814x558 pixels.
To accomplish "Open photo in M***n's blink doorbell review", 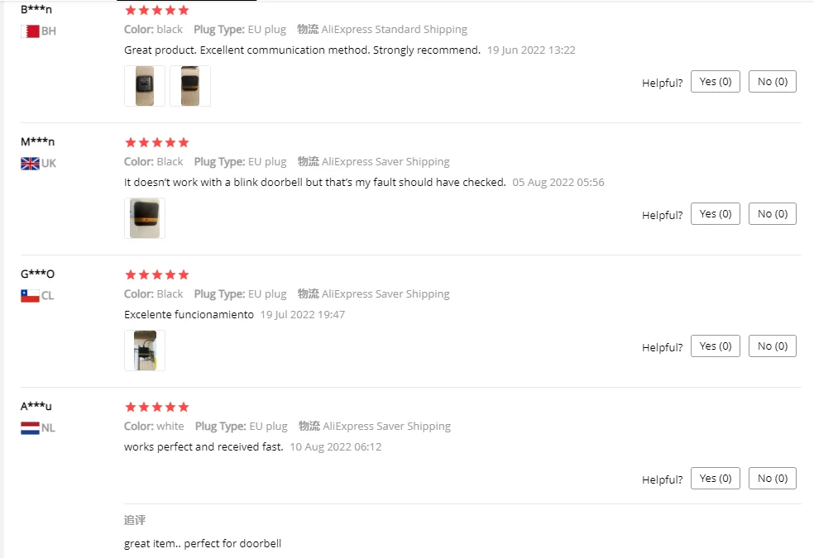I will tap(145, 218).
